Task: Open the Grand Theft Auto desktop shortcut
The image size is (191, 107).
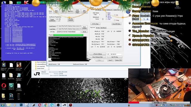Action: [19, 67]
